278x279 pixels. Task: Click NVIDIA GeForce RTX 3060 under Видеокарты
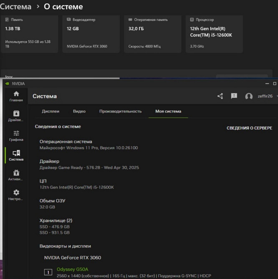[73, 258]
